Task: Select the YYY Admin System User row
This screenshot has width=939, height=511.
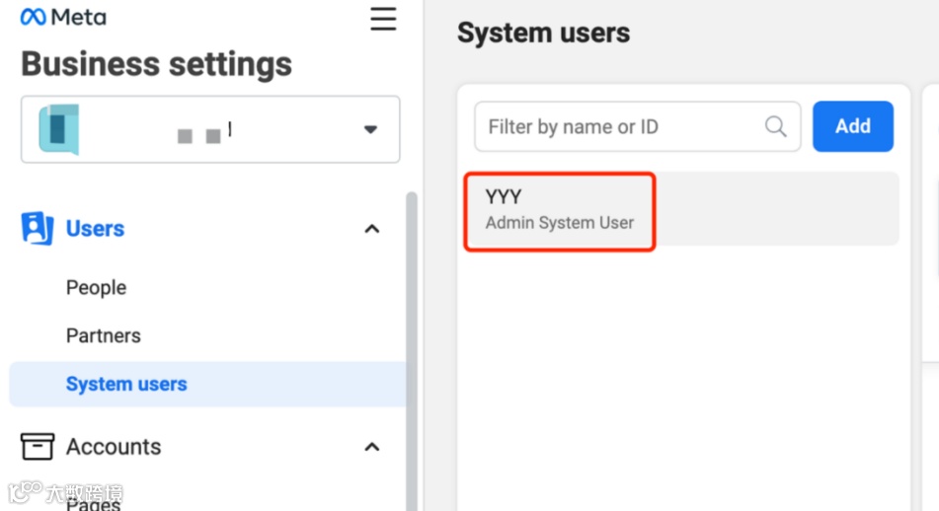Action: click(681, 209)
